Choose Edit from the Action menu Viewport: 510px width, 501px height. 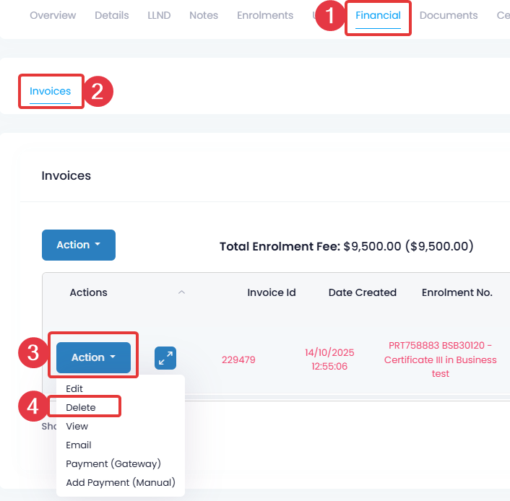click(74, 388)
